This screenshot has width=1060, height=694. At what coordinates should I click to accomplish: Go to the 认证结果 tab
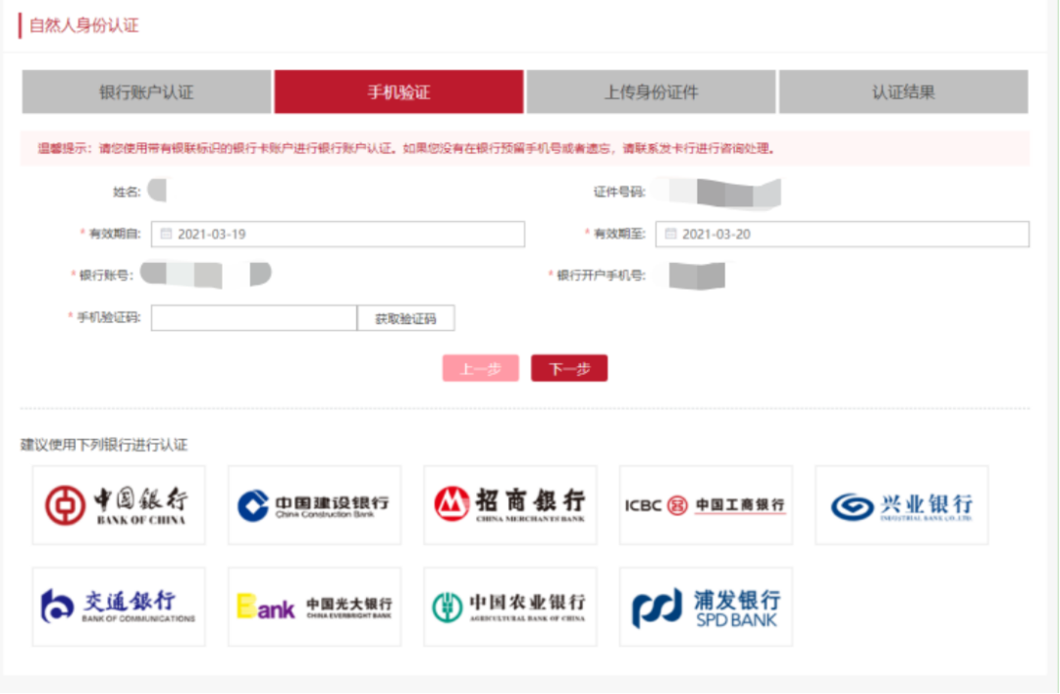pos(903,92)
